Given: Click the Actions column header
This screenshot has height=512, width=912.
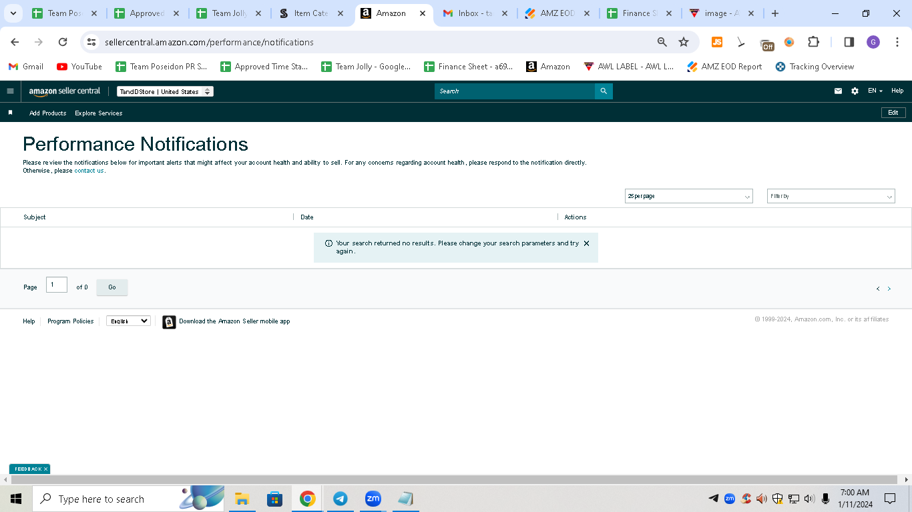Looking at the screenshot, I should pos(576,217).
